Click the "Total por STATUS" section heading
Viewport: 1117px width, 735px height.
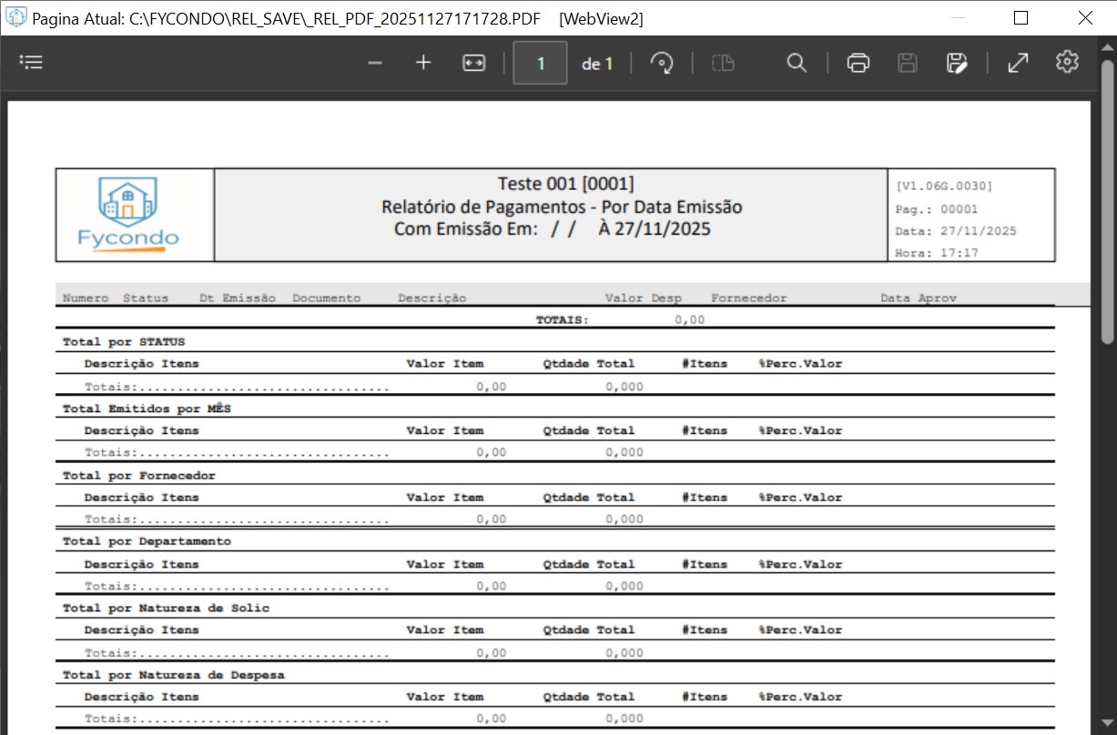click(x=124, y=342)
